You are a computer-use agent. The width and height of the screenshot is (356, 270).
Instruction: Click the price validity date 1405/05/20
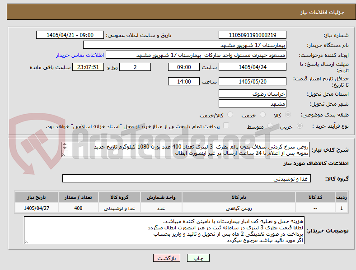point(253,81)
